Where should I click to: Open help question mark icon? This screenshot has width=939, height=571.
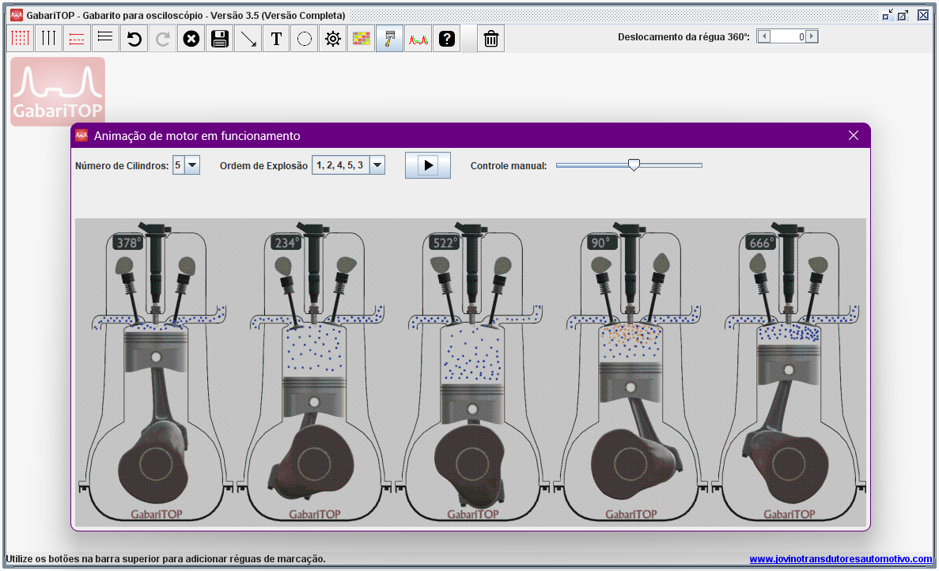447,39
